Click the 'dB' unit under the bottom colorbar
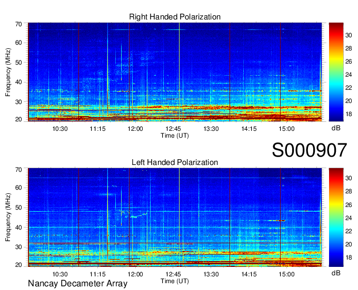 (x=336, y=273)
